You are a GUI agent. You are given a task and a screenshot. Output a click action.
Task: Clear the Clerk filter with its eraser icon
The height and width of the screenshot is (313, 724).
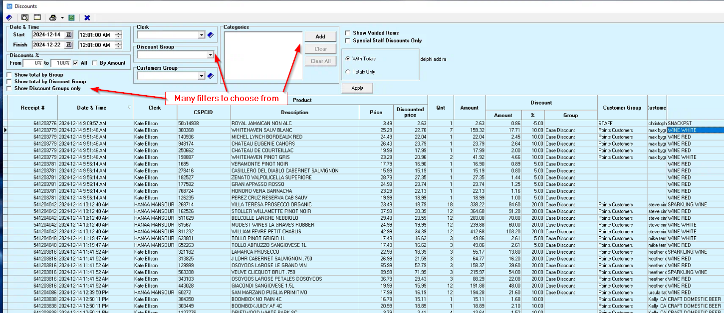click(210, 35)
